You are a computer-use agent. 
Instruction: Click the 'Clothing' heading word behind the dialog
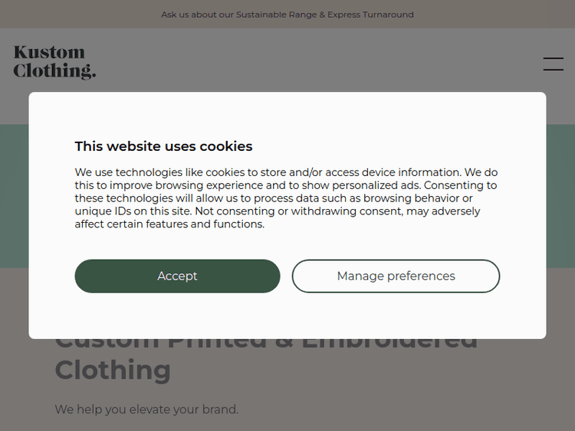(x=113, y=371)
